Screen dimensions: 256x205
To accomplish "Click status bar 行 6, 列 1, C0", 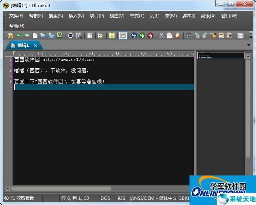I will [x=75, y=198].
